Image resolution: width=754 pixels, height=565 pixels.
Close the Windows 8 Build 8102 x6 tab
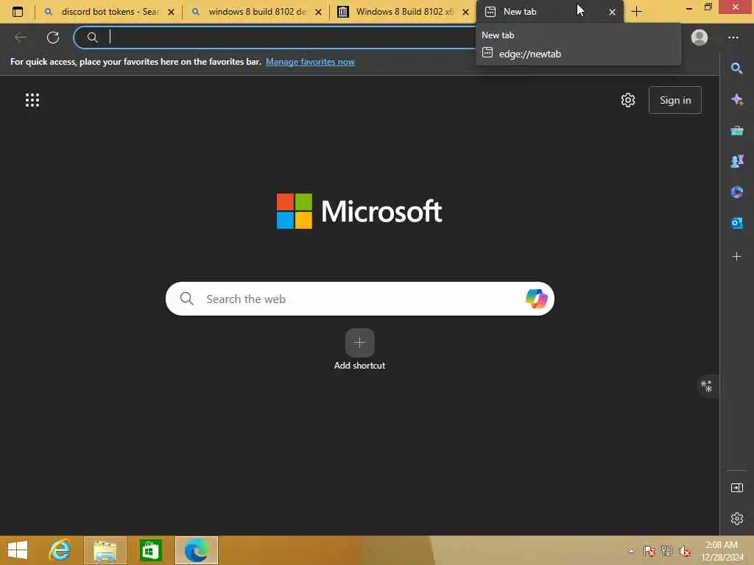click(465, 12)
